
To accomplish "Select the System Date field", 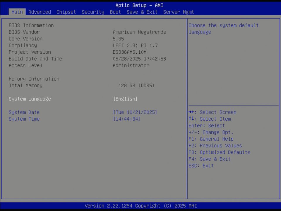I will [x=24, y=112].
